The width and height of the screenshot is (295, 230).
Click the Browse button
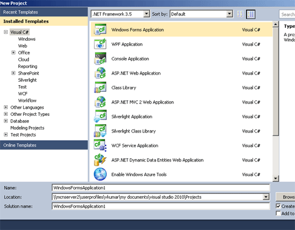point(286,197)
